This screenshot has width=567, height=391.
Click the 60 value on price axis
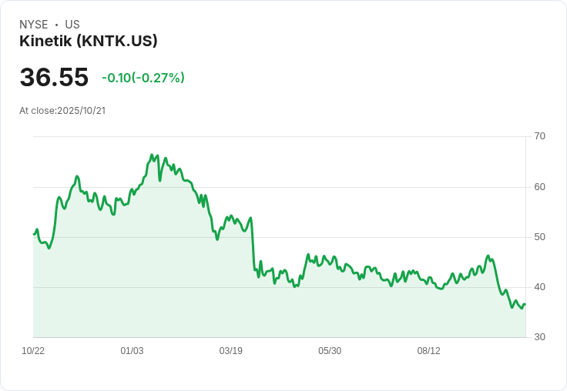pyautogui.click(x=539, y=187)
